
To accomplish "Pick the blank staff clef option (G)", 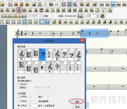I will (x=63, y=67).
